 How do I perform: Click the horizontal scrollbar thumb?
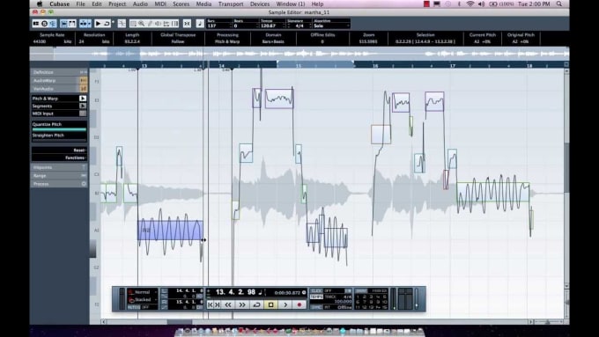[180, 322]
